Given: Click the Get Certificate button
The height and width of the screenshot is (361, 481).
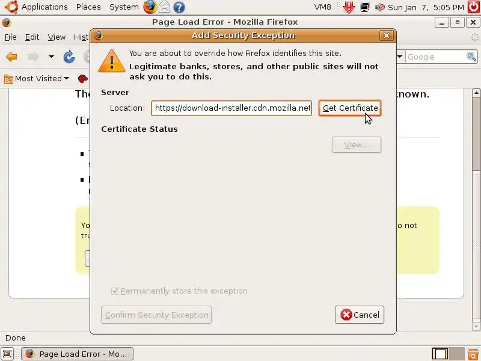Looking at the screenshot, I should pos(350,108).
